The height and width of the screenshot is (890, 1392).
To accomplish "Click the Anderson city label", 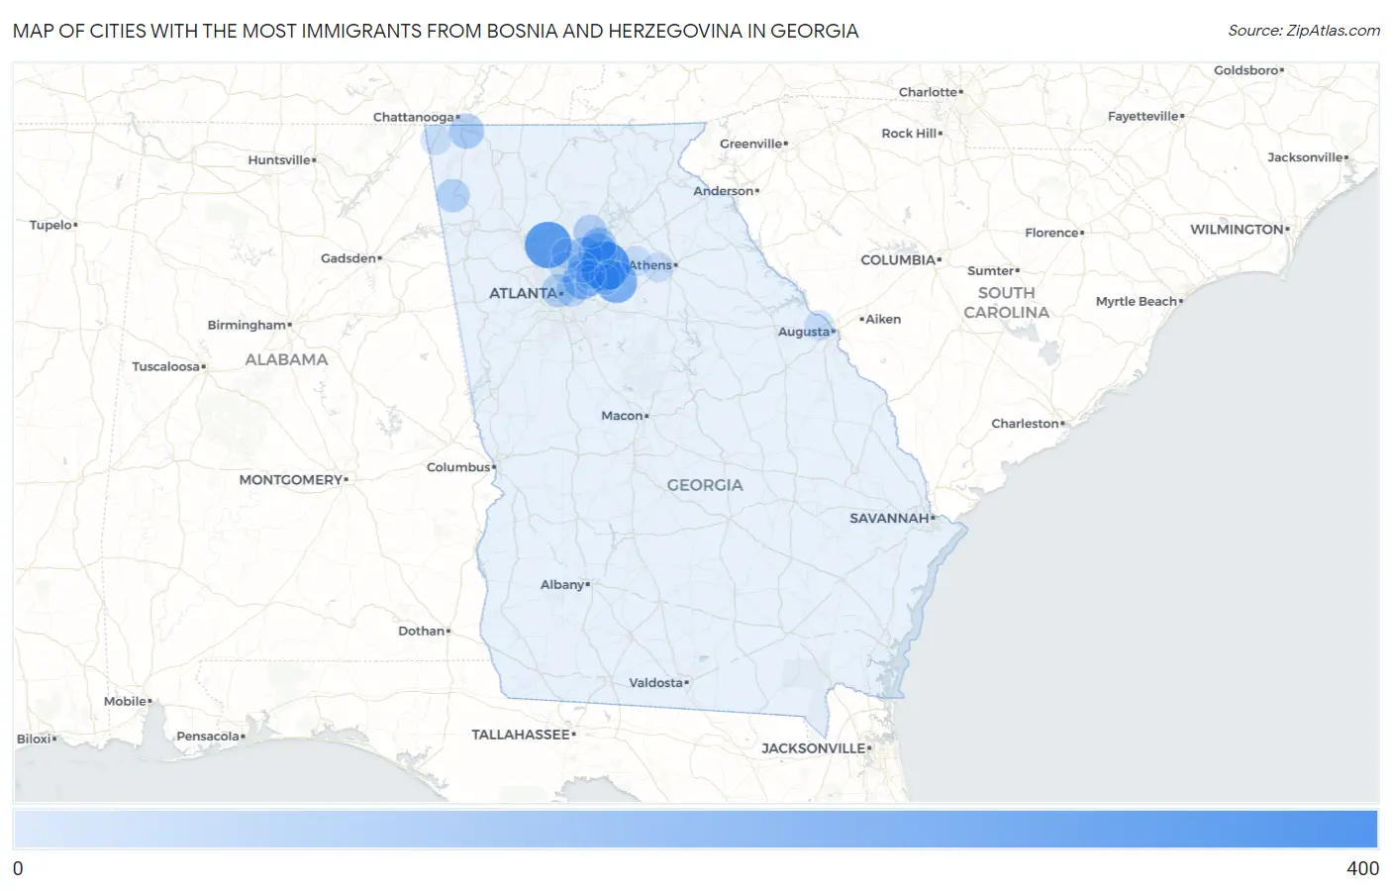I will tap(724, 191).
